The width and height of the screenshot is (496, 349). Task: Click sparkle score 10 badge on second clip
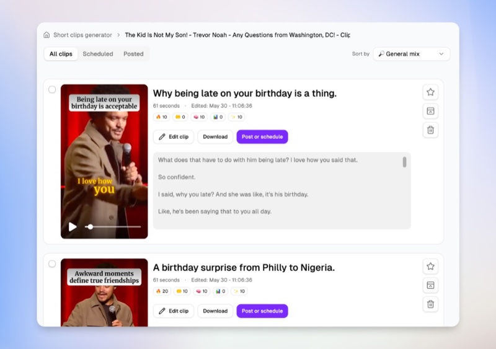(239, 291)
